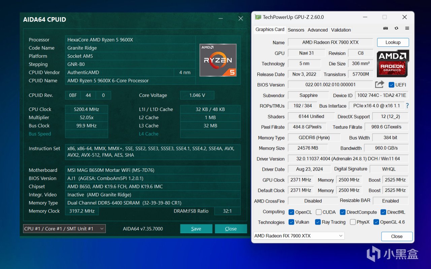Click the Bandwidth value "960.0 GB/s"
Screen dimensions: 431x269
tap(386, 148)
